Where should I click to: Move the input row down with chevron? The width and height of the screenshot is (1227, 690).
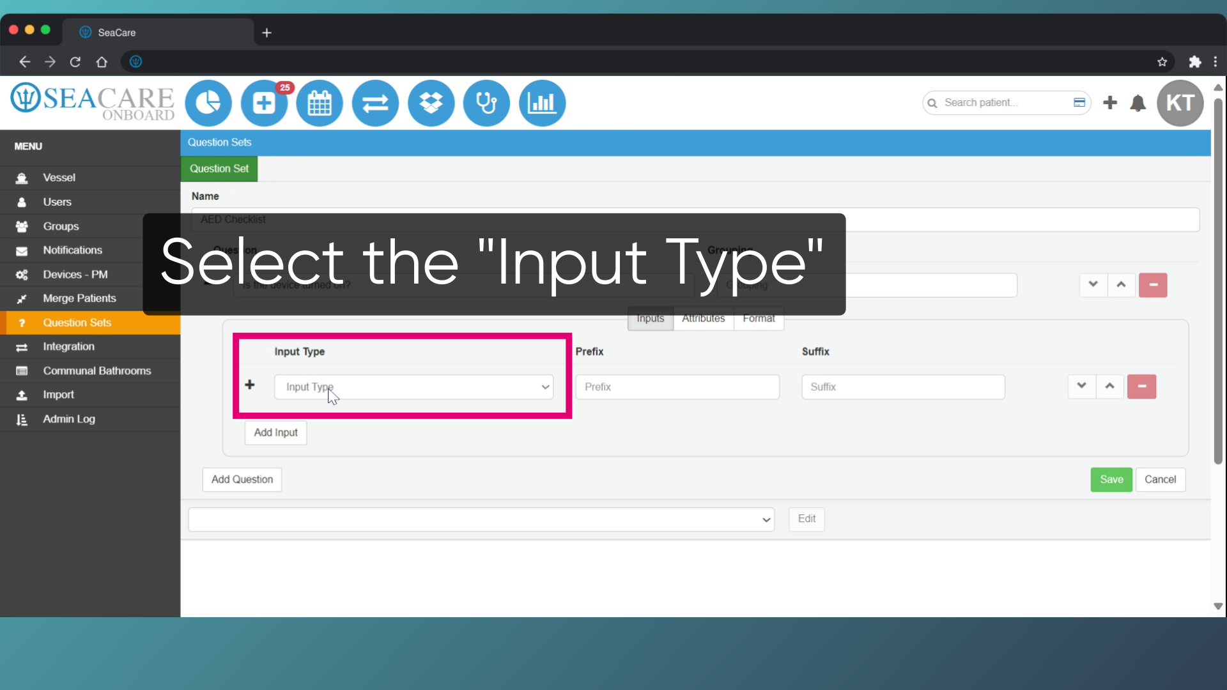click(1081, 387)
